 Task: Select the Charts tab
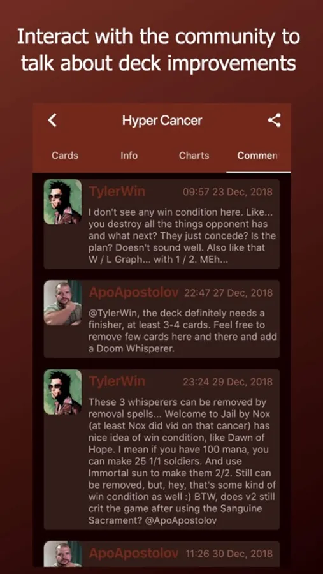pyautogui.click(x=194, y=156)
